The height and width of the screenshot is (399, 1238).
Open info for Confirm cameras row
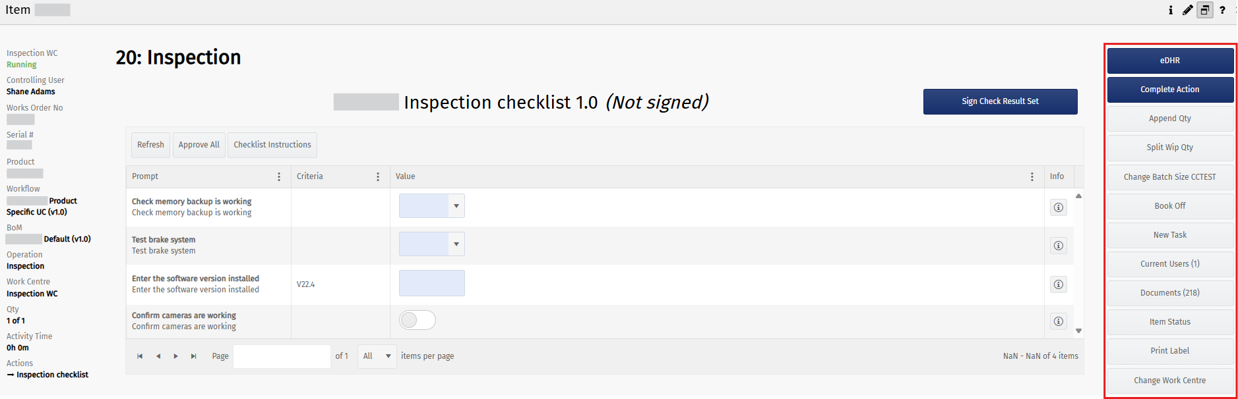[1058, 321]
